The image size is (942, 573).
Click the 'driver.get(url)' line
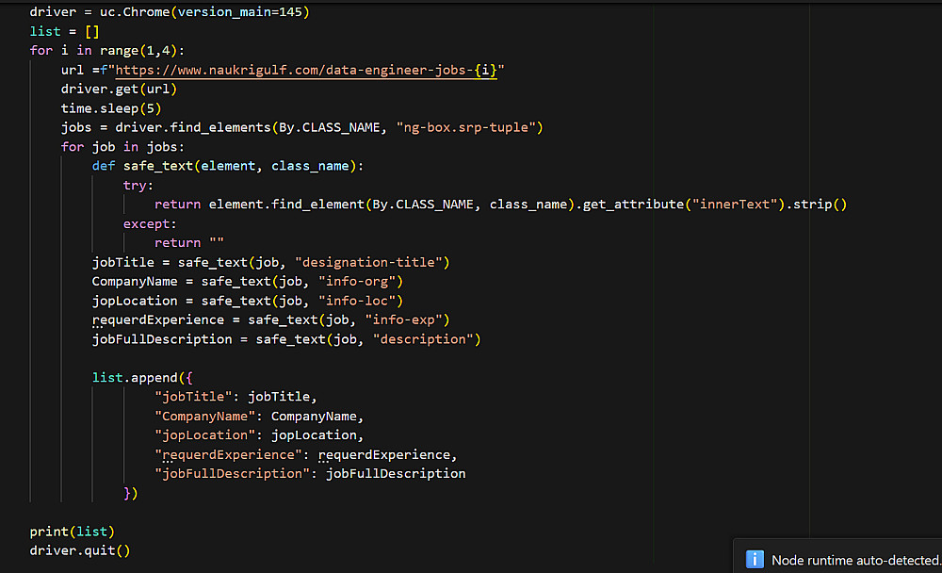coord(119,89)
